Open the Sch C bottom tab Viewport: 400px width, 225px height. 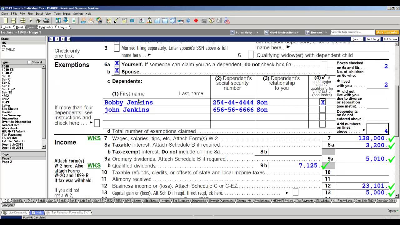[52, 201]
